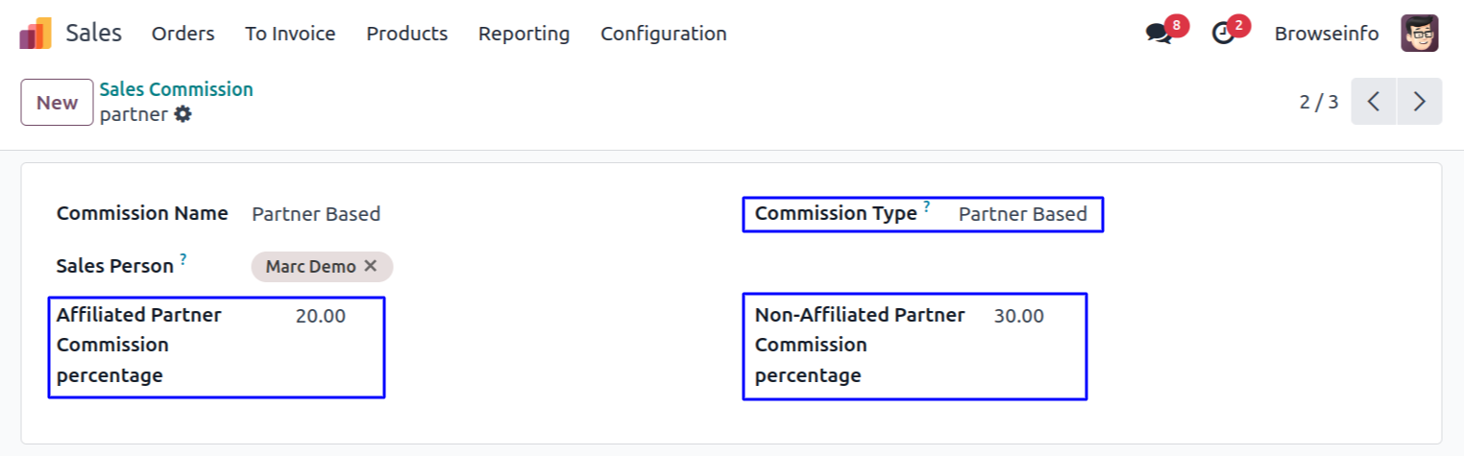1464x456 pixels.
Task: Click the Affiliated Partner Commission value 20.00
Action: [x=321, y=316]
